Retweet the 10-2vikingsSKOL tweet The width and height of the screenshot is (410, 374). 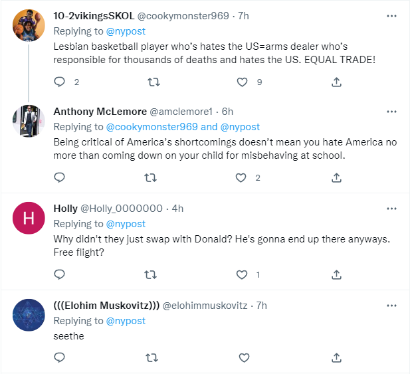click(x=152, y=82)
